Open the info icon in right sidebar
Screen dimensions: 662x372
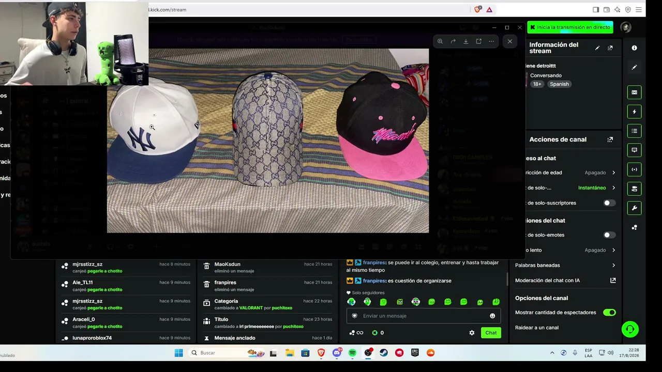(634, 48)
